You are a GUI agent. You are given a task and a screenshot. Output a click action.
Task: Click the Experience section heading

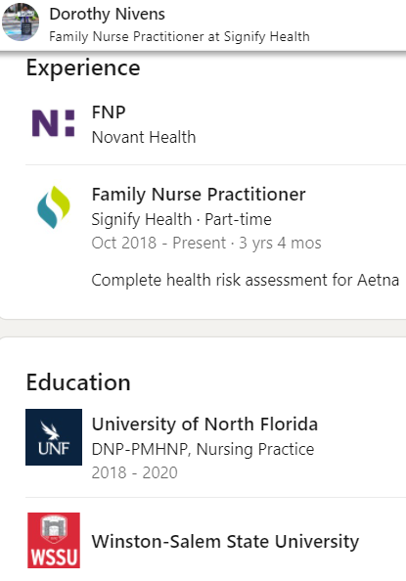tap(83, 68)
